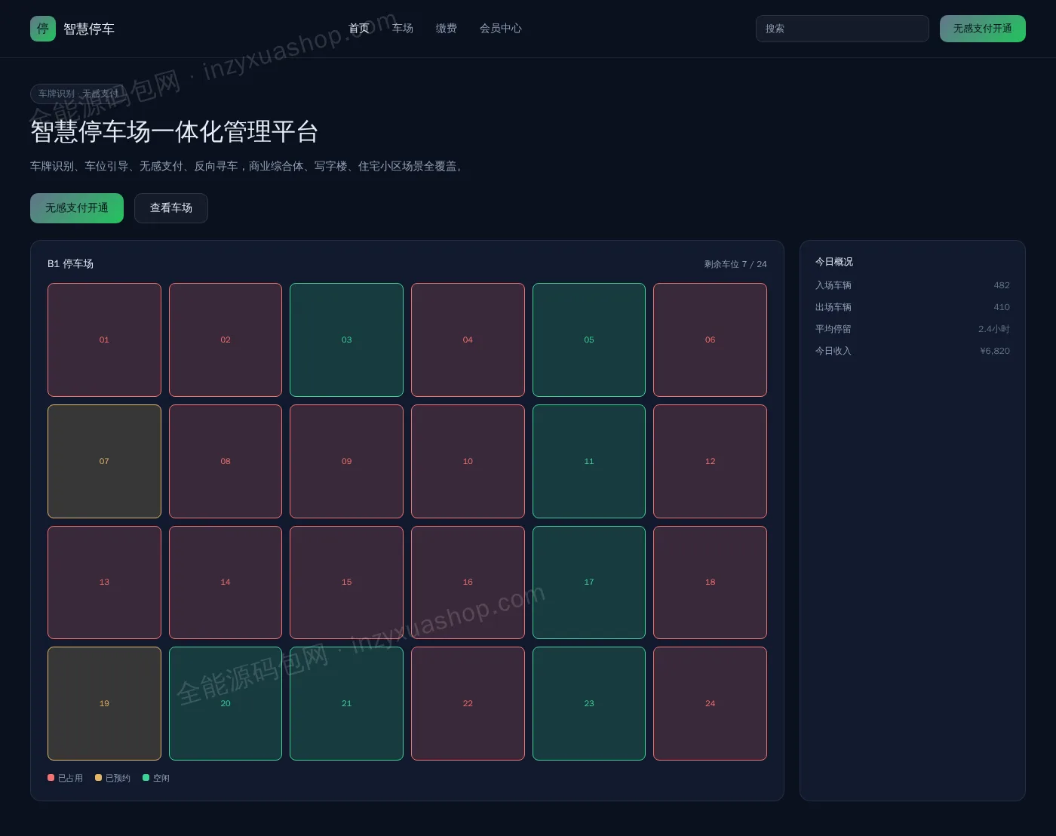Screen dimensions: 1056x836
Task: Click the B1 停车场 title
Action: (x=71, y=264)
